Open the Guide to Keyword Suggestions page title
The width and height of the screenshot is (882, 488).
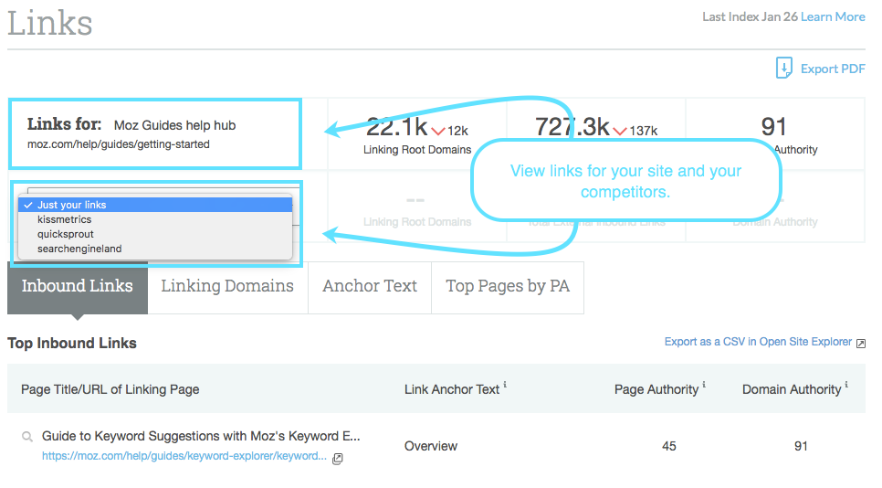tap(201, 436)
